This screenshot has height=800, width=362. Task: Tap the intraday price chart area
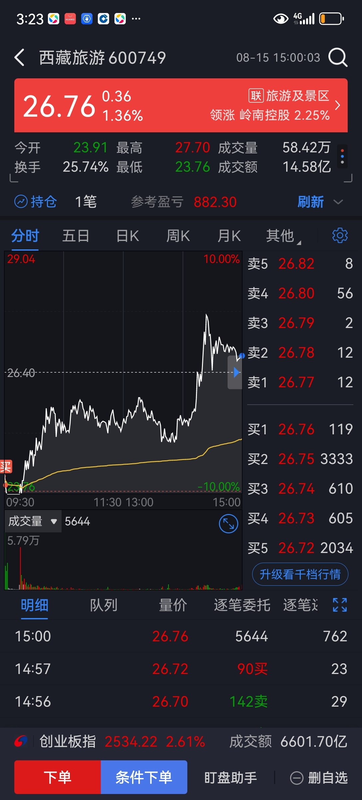coord(123,372)
